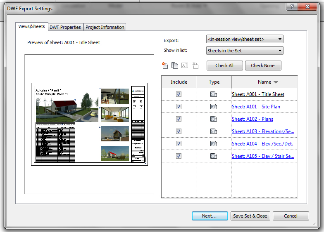Click the New Set icon

pyautogui.click(x=165, y=66)
